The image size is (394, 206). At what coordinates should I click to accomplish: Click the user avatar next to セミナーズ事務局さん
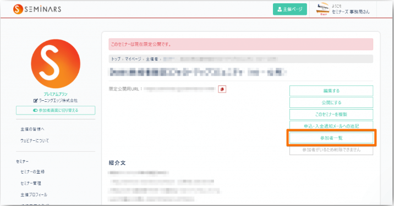pos(322,9)
